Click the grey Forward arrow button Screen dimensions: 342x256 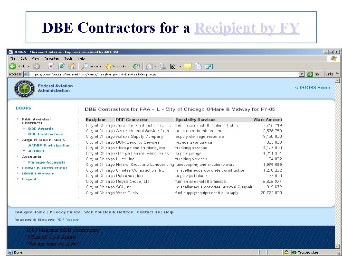point(36,66)
